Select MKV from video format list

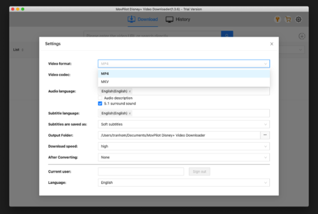coord(184,82)
